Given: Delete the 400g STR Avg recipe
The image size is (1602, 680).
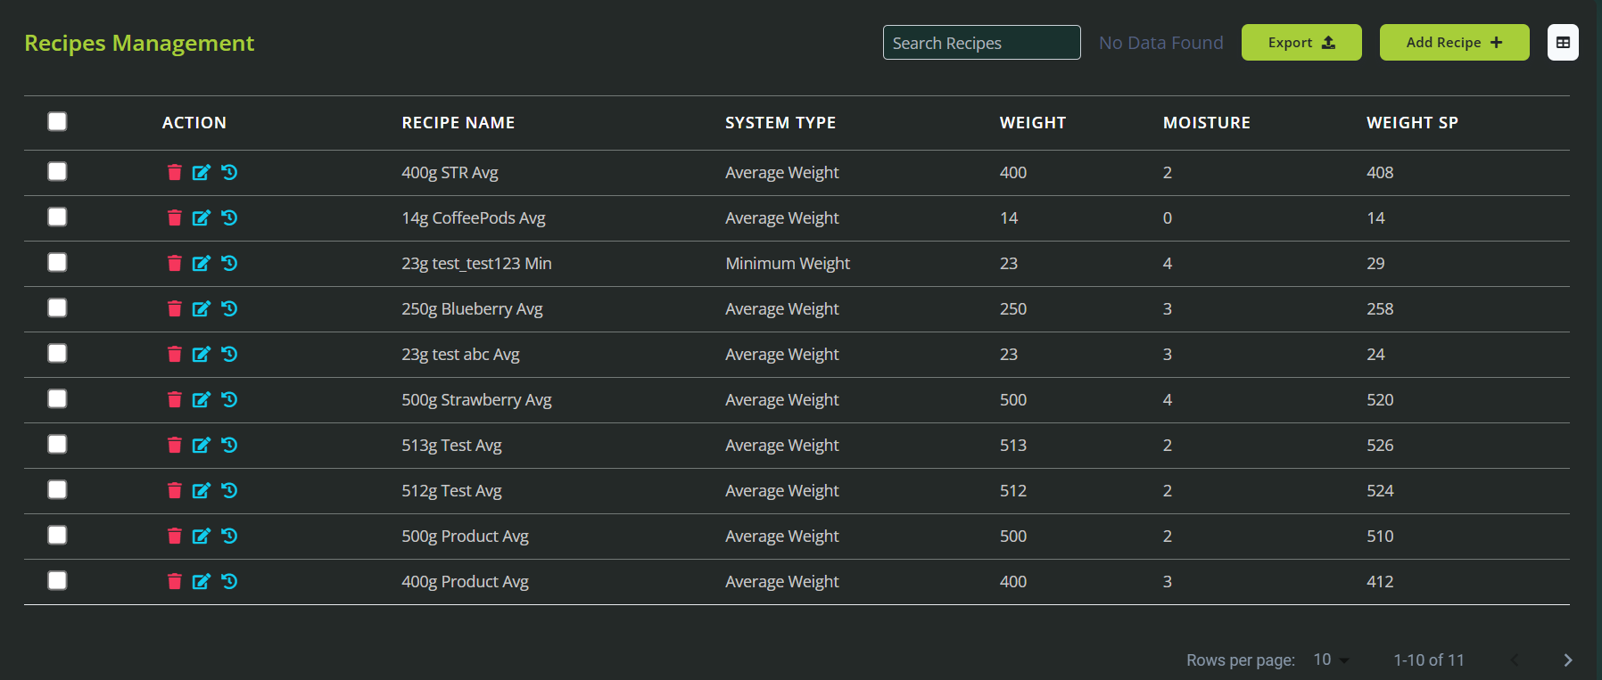Looking at the screenshot, I should [174, 172].
